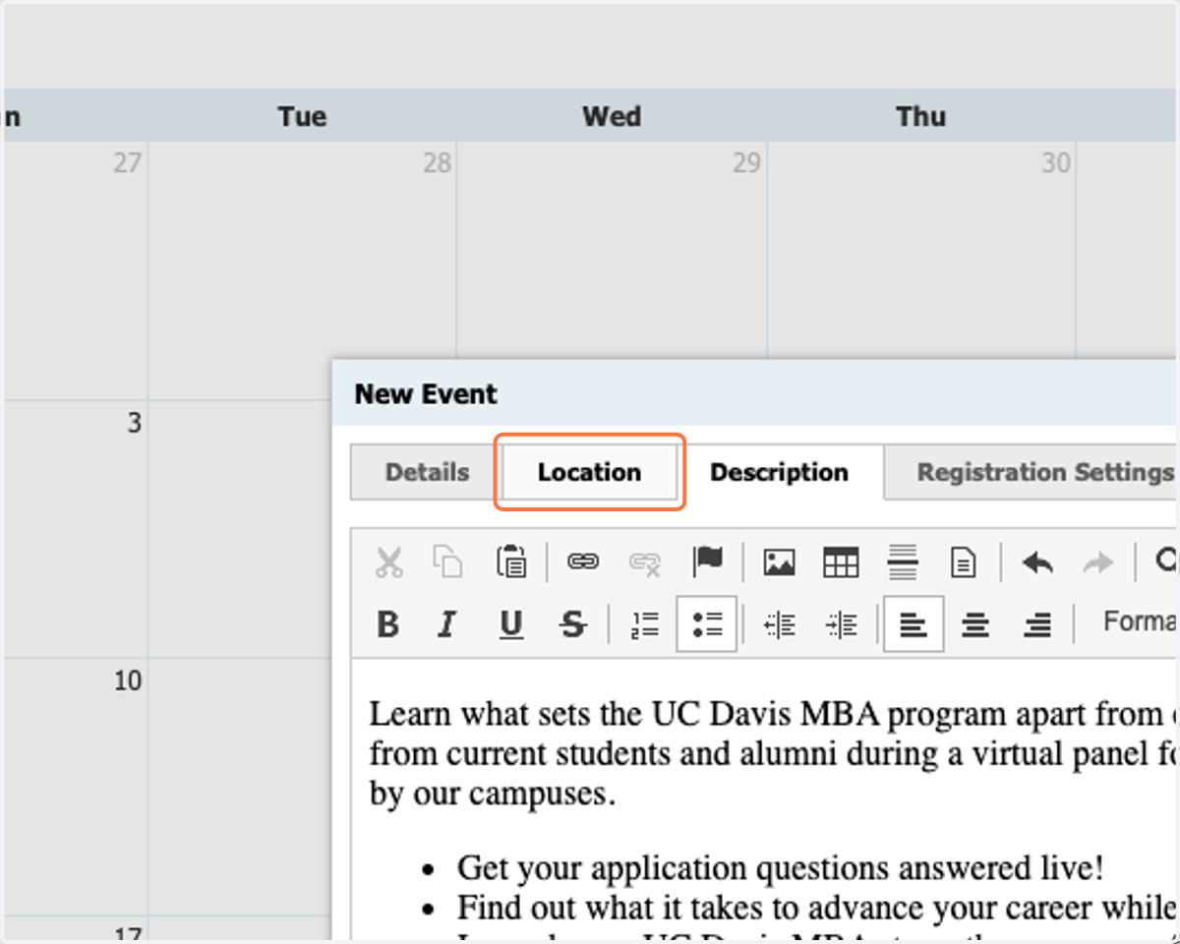Viewport: 1180px width, 944px height.
Task: Insert a numbered list
Action: point(645,624)
